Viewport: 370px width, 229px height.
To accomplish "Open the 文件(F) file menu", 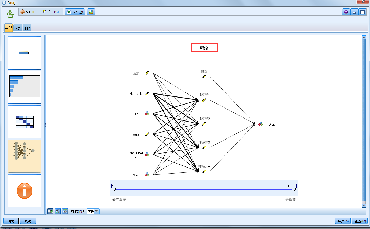I will point(30,12).
